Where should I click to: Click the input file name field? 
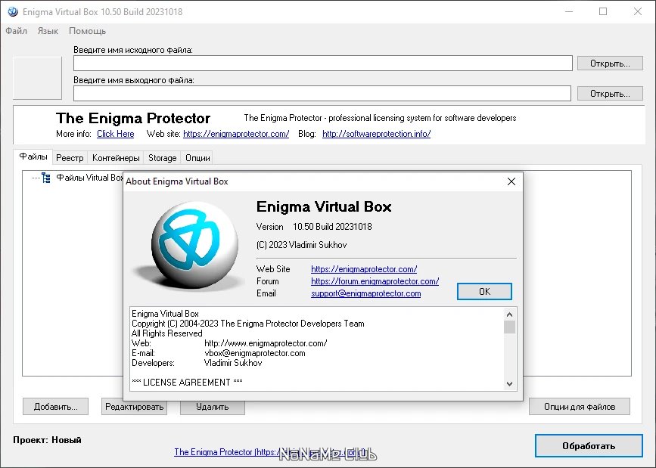tap(322, 64)
